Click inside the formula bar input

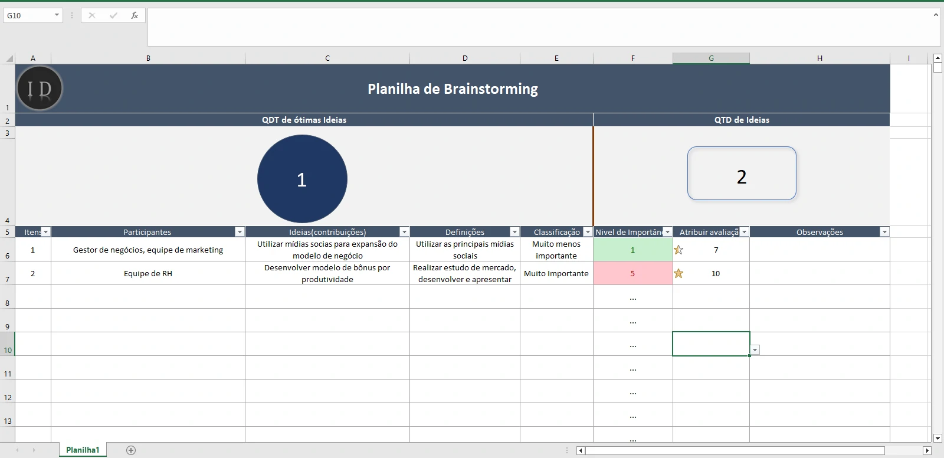531,27
